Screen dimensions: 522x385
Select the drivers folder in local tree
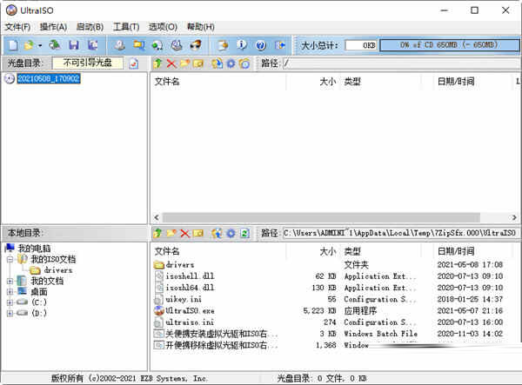[58, 270]
